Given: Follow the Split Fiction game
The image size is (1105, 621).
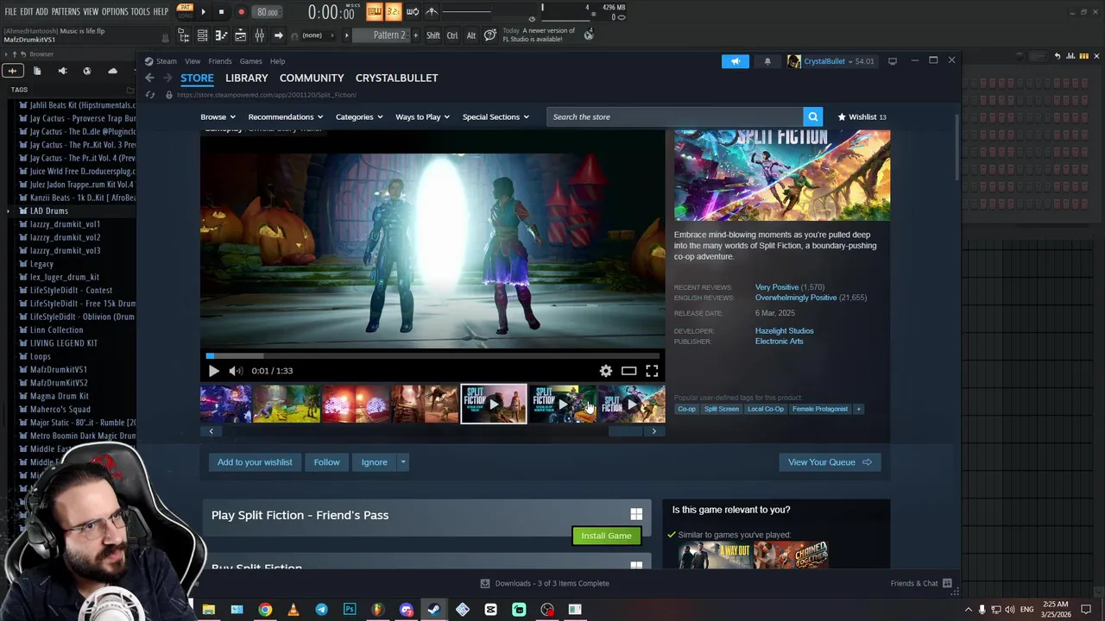Looking at the screenshot, I should click(x=326, y=462).
